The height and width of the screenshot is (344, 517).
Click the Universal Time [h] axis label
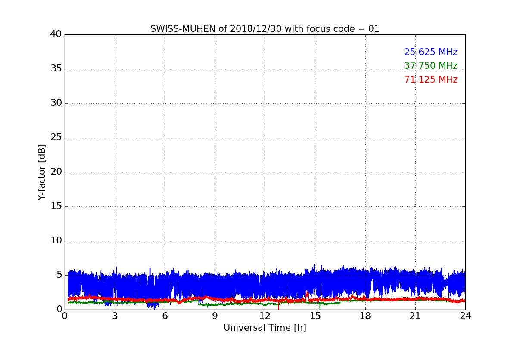point(265,328)
